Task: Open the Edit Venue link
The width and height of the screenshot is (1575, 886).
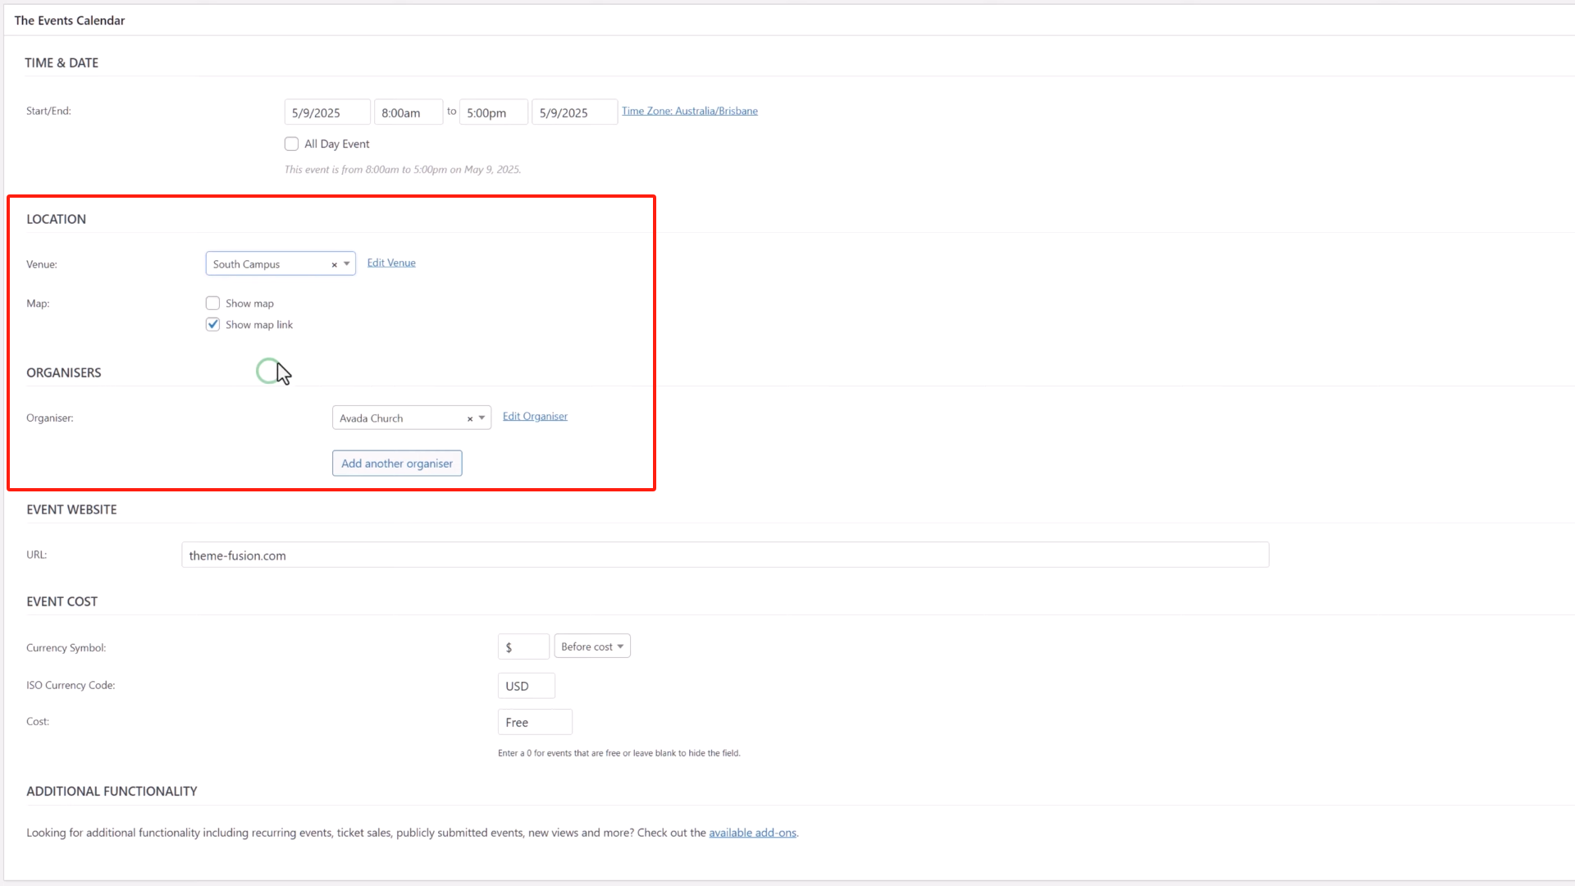Action: pyautogui.click(x=391, y=263)
